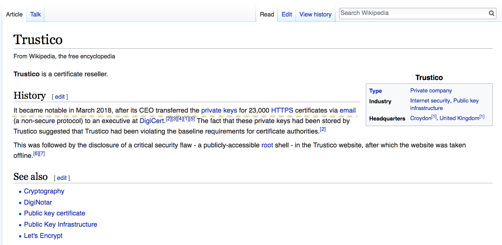Image resolution: width=502 pixels, height=245 pixels.
Task: Click the Headquarters label in infobox
Action: coord(387,119)
